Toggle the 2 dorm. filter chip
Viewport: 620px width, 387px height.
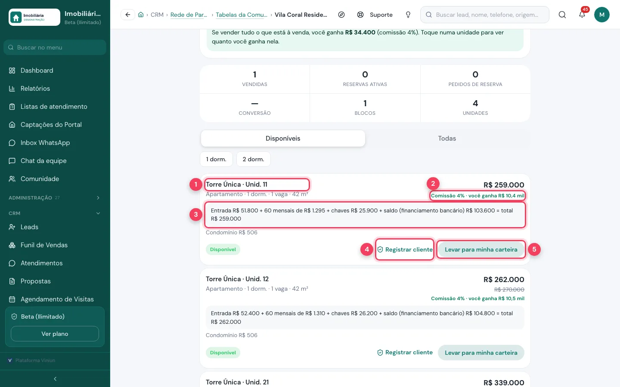[x=253, y=159]
